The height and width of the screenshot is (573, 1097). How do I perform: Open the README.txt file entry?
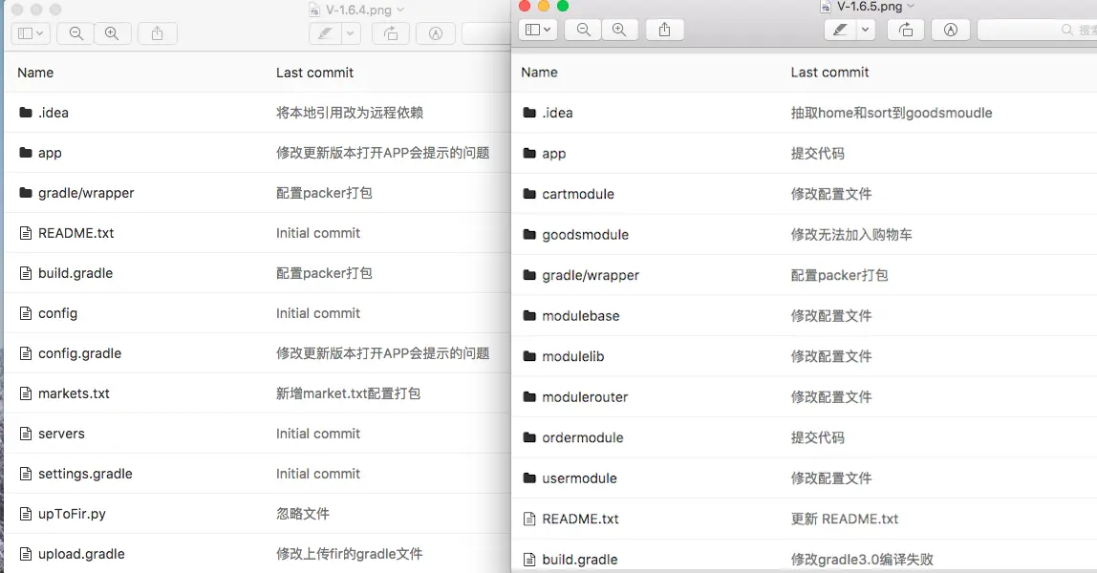point(579,519)
